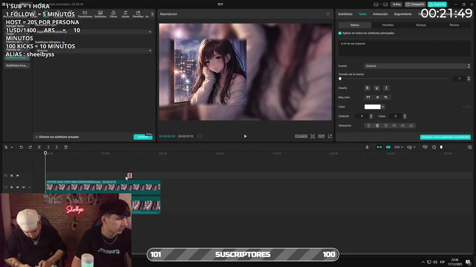Check Eliminar los subtítulos actuales
The height and width of the screenshot is (267, 476).
coord(37,137)
